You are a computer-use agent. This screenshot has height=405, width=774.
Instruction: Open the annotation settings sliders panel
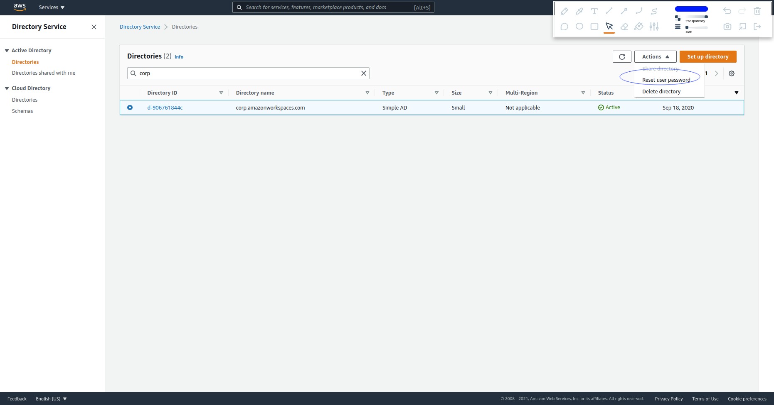tap(654, 26)
